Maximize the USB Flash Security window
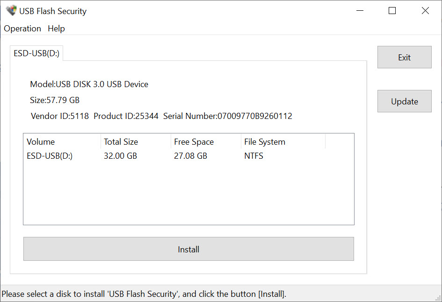 (392, 11)
